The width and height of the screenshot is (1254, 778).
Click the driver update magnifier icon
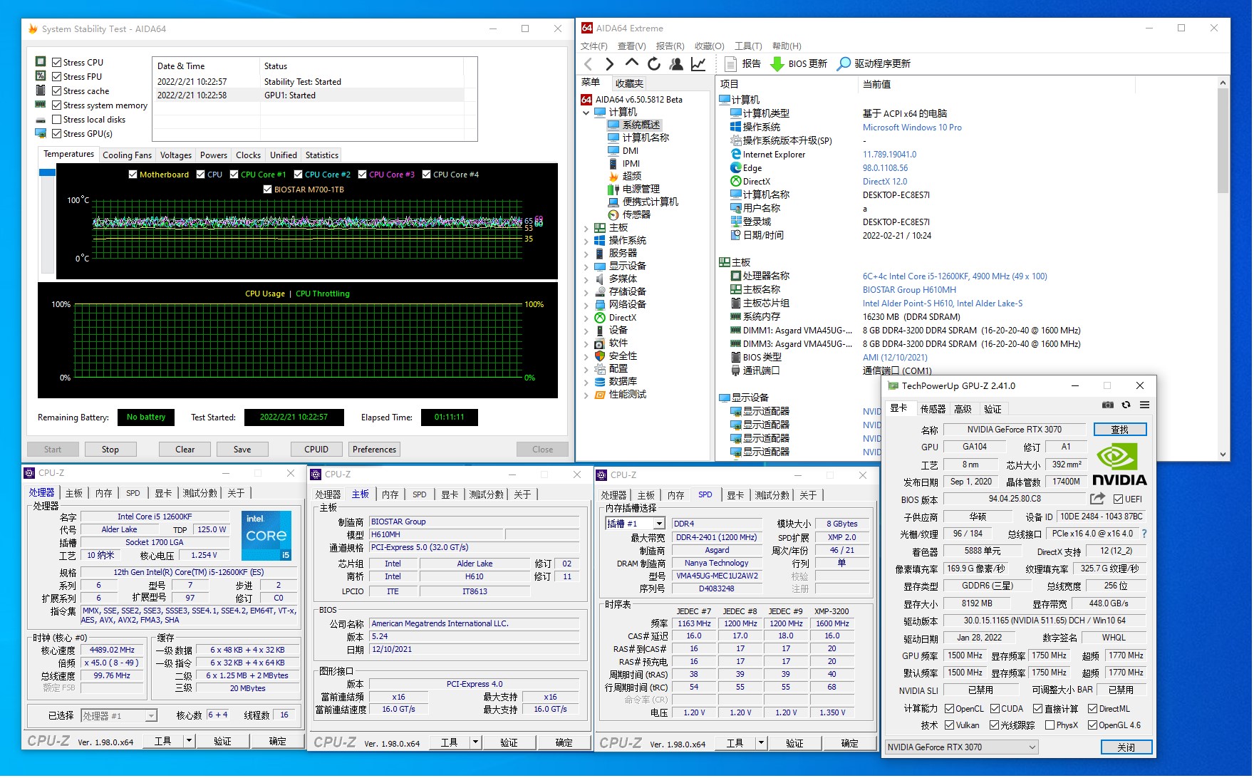click(844, 64)
